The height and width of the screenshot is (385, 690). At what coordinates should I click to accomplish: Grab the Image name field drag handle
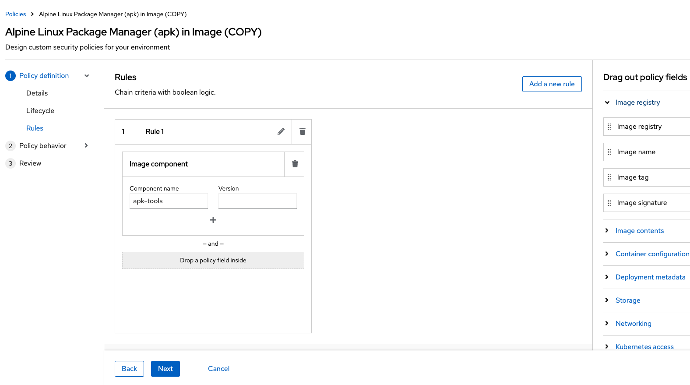609,152
